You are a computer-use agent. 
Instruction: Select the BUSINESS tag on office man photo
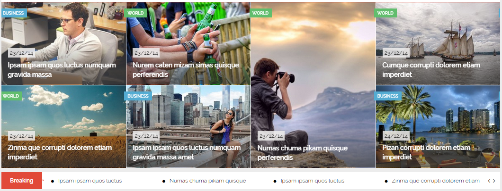[13, 13]
